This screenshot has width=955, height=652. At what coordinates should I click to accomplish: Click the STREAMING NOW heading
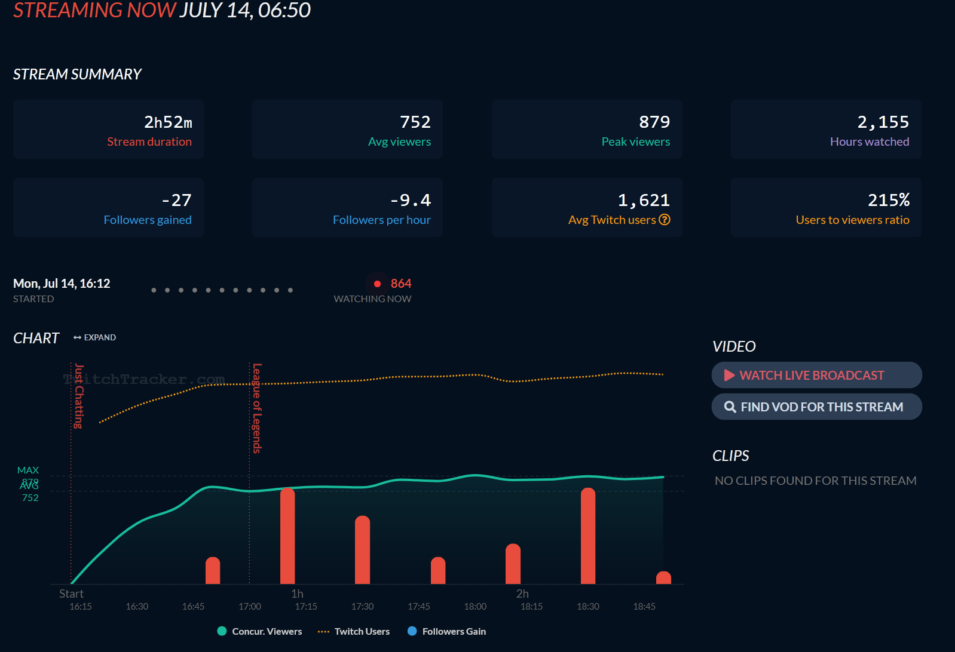pyautogui.click(x=94, y=10)
